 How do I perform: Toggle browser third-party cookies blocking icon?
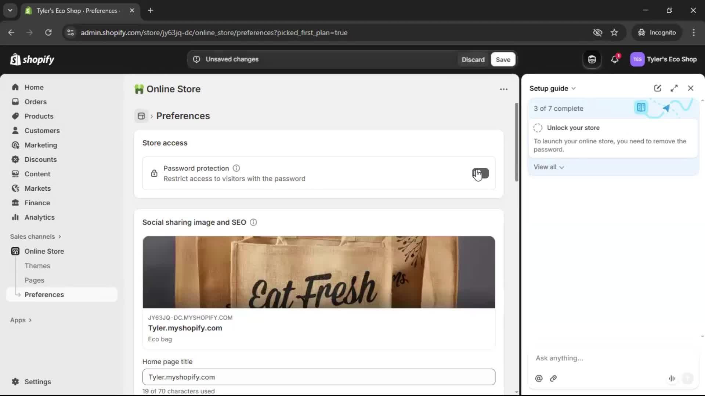coord(597,32)
